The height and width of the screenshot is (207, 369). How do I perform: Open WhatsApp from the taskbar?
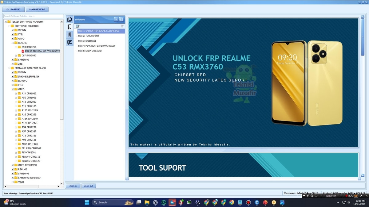pyautogui.click(x=164, y=202)
